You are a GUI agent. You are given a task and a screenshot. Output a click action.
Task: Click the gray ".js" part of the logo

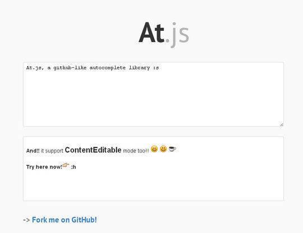pyautogui.click(x=177, y=35)
